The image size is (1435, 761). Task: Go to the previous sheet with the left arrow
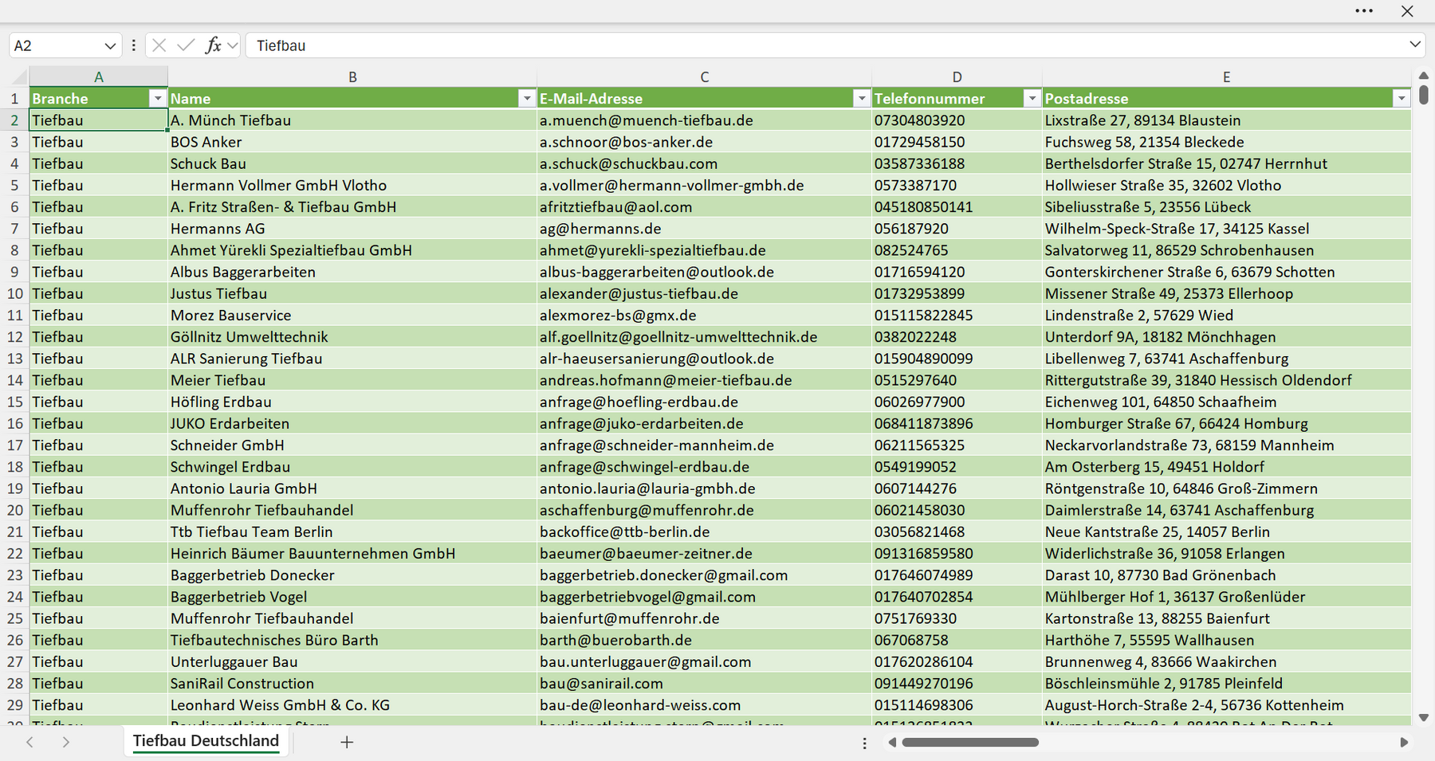pyautogui.click(x=29, y=742)
